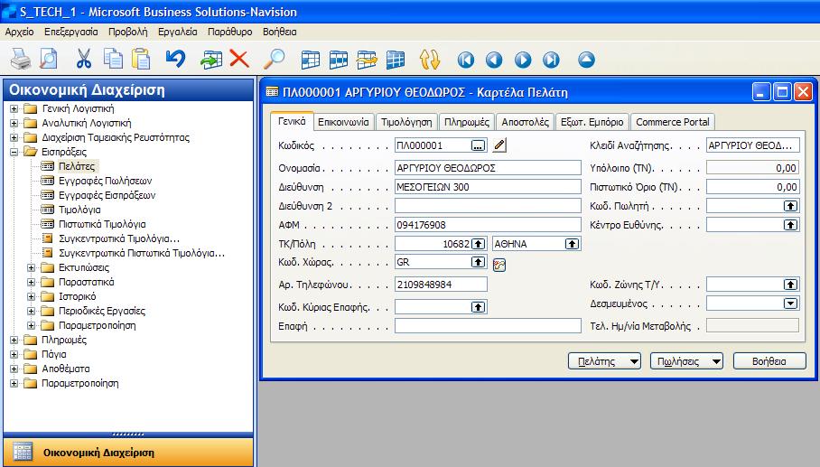Click the Οικονομική Διαχείριση menu button at bottom
820x467 pixels.
[x=128, y=453]
